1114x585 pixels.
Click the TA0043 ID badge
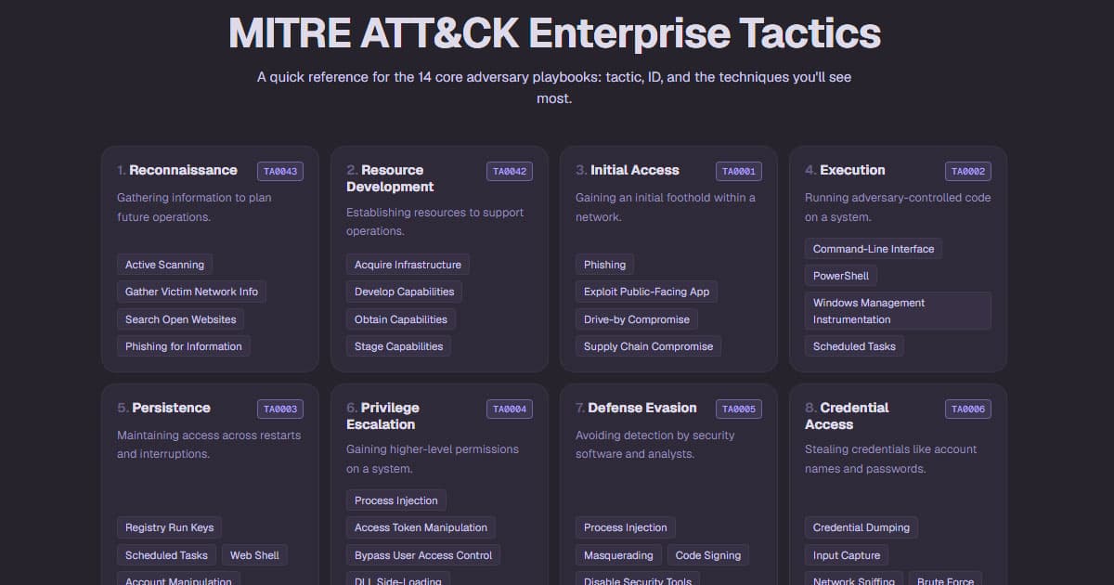point(280,171)
